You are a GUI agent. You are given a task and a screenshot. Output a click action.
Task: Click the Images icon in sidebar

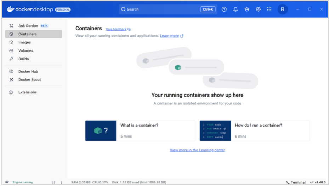[11, 42]
